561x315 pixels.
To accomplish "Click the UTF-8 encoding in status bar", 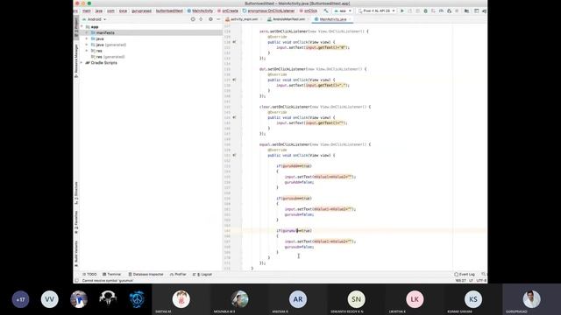I will 481,281.
